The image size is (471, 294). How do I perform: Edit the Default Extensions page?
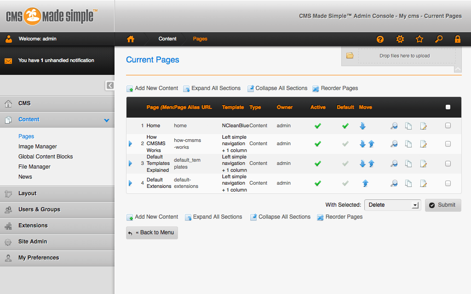pos(424,183)
